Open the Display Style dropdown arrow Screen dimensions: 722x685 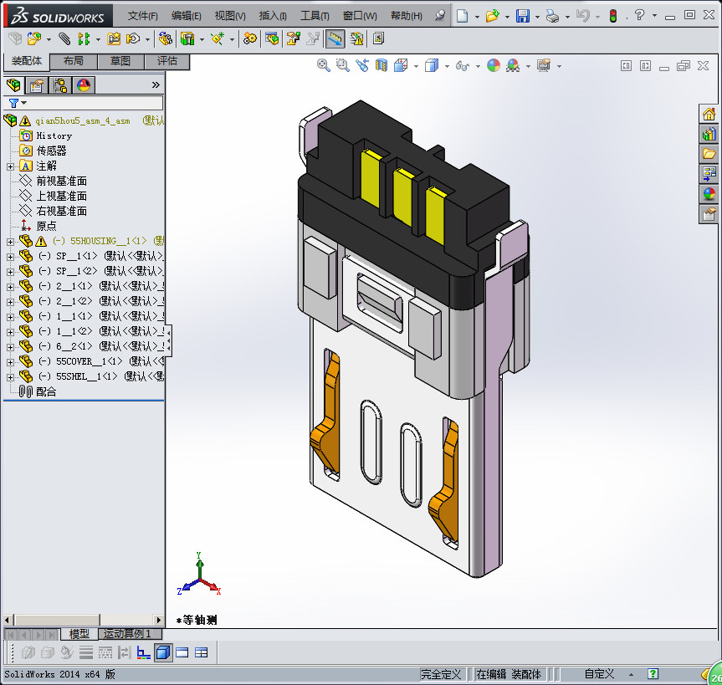(447, 66)
